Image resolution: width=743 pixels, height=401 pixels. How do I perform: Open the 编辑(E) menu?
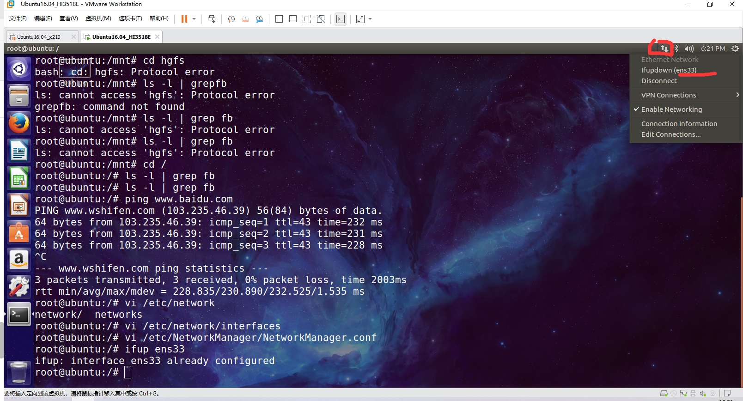click(43, 18)
